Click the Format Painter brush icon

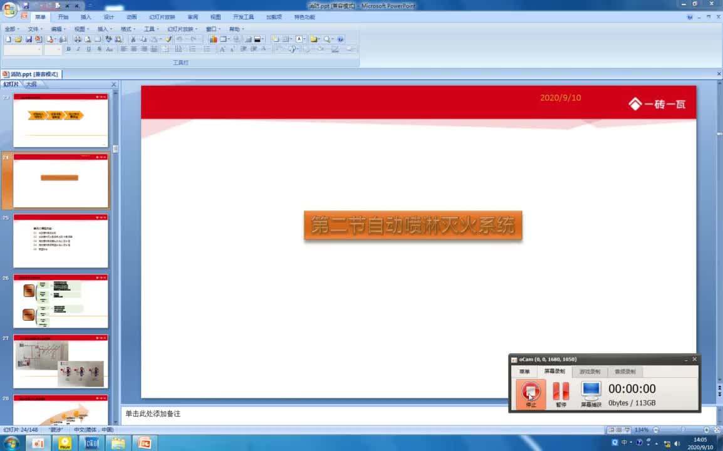(169, 39)
